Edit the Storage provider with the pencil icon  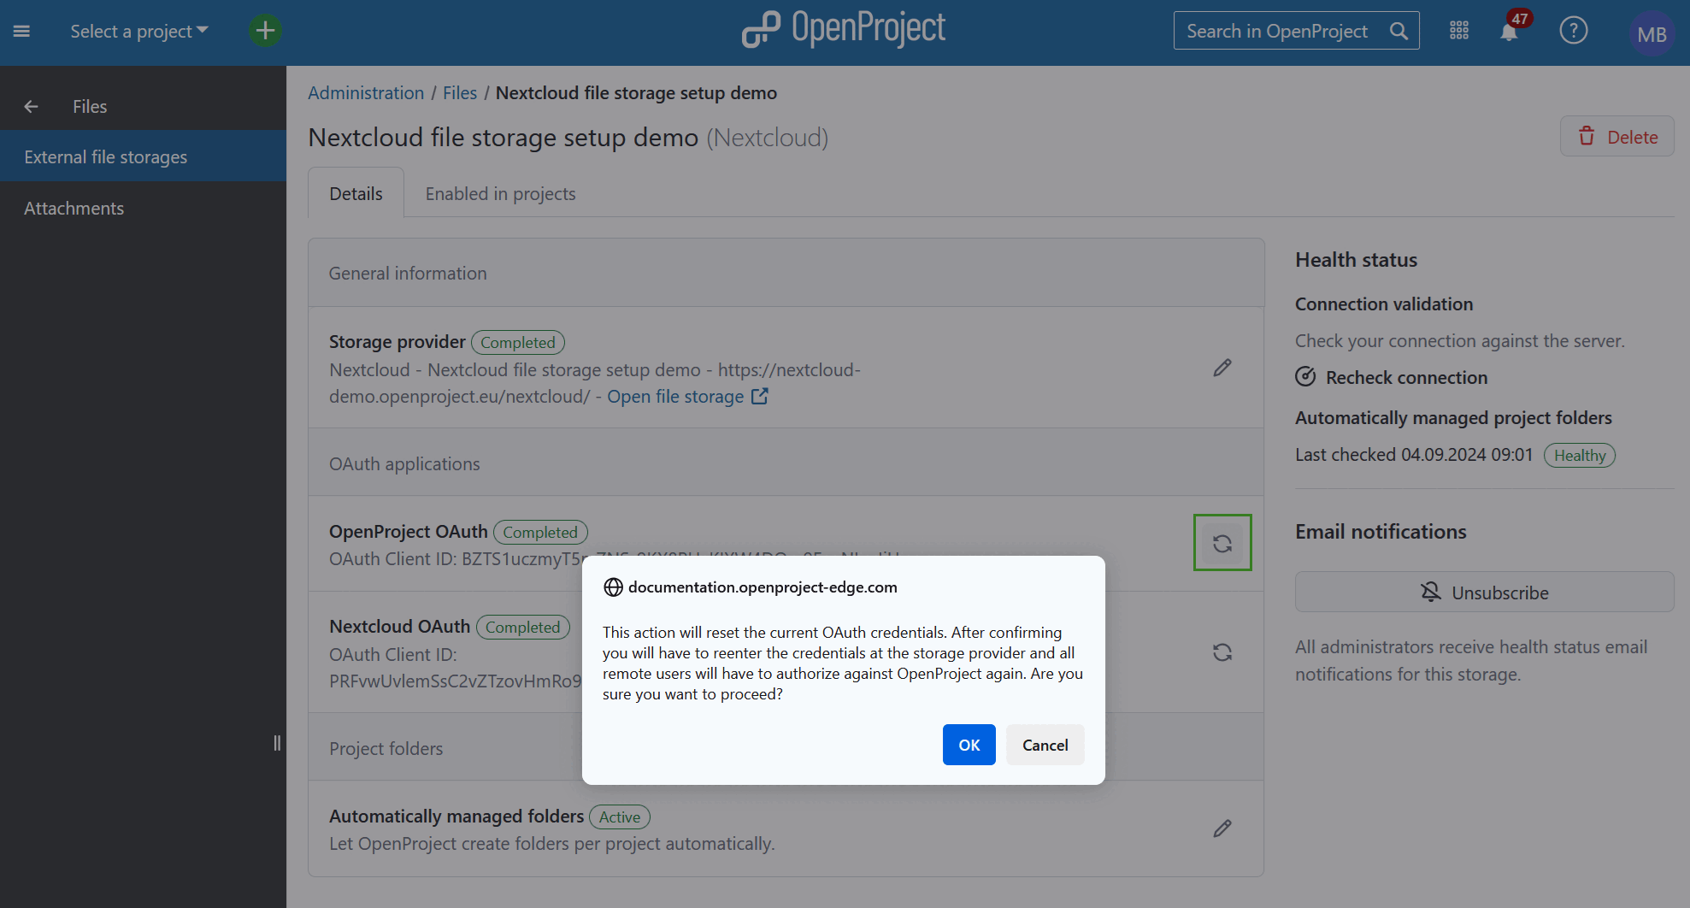tap(1222, 367)
